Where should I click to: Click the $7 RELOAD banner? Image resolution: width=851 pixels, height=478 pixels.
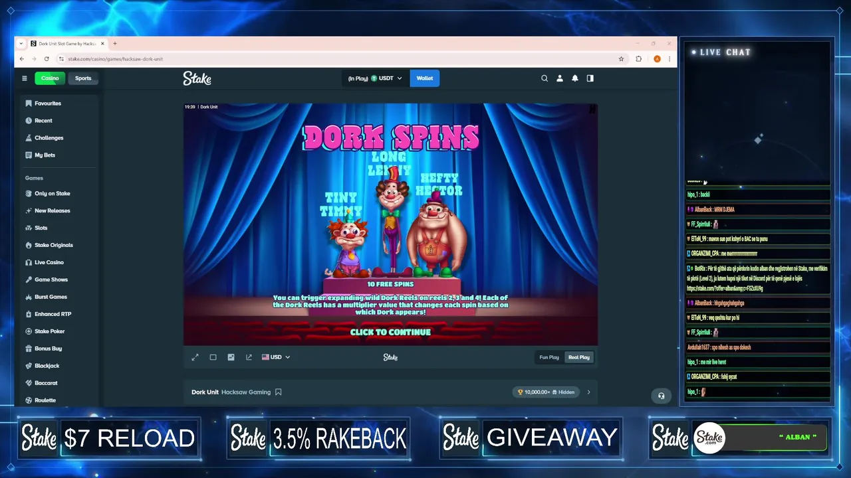[x=110, y=438]
